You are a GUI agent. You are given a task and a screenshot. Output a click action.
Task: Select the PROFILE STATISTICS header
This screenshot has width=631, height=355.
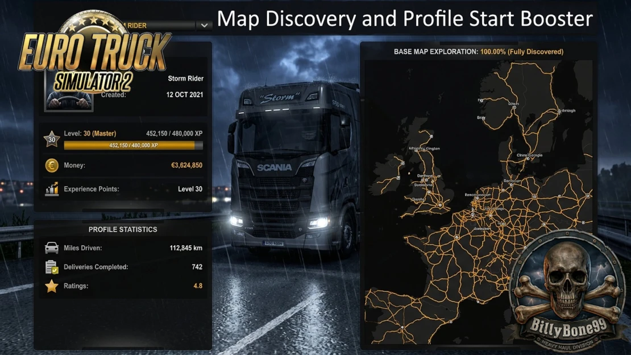[x=123, y=229]
